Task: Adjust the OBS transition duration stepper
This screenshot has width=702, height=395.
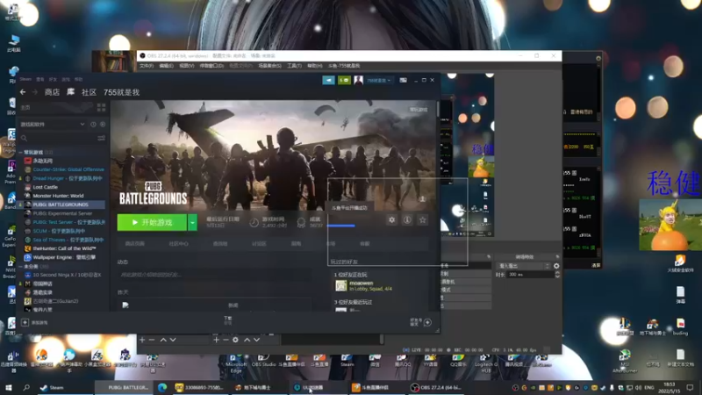Action: coord(557,275)
